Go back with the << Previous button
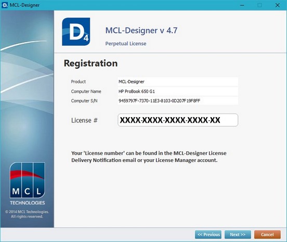287x242 pixels. pyautogui.click(x=208, y=235)
